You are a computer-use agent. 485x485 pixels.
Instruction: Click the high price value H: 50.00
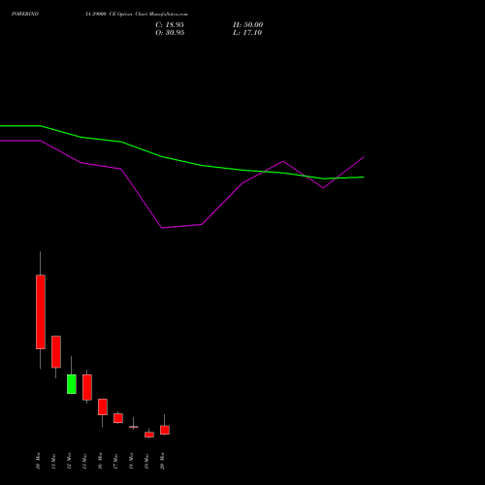(x=247, y=25)
